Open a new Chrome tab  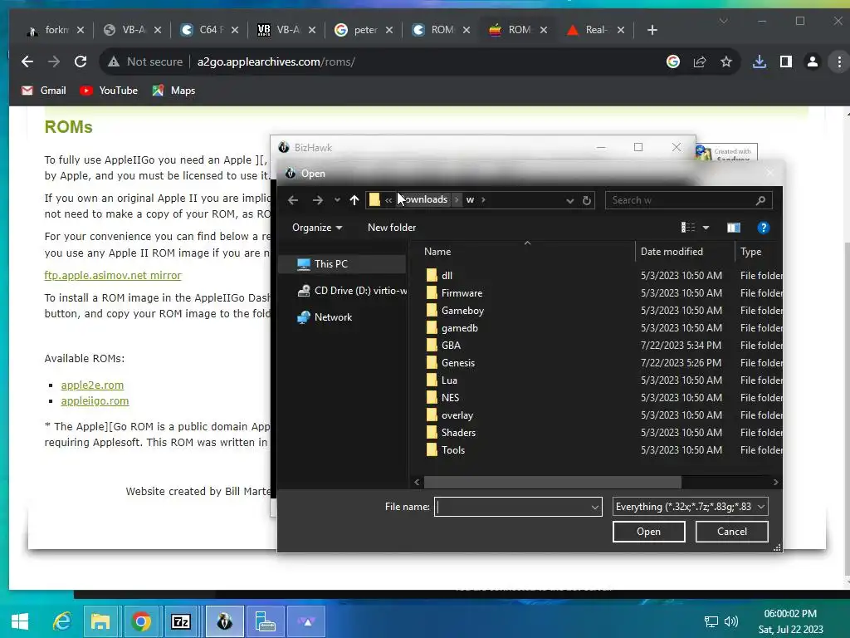pyautogui.click(x=652, y=30)
